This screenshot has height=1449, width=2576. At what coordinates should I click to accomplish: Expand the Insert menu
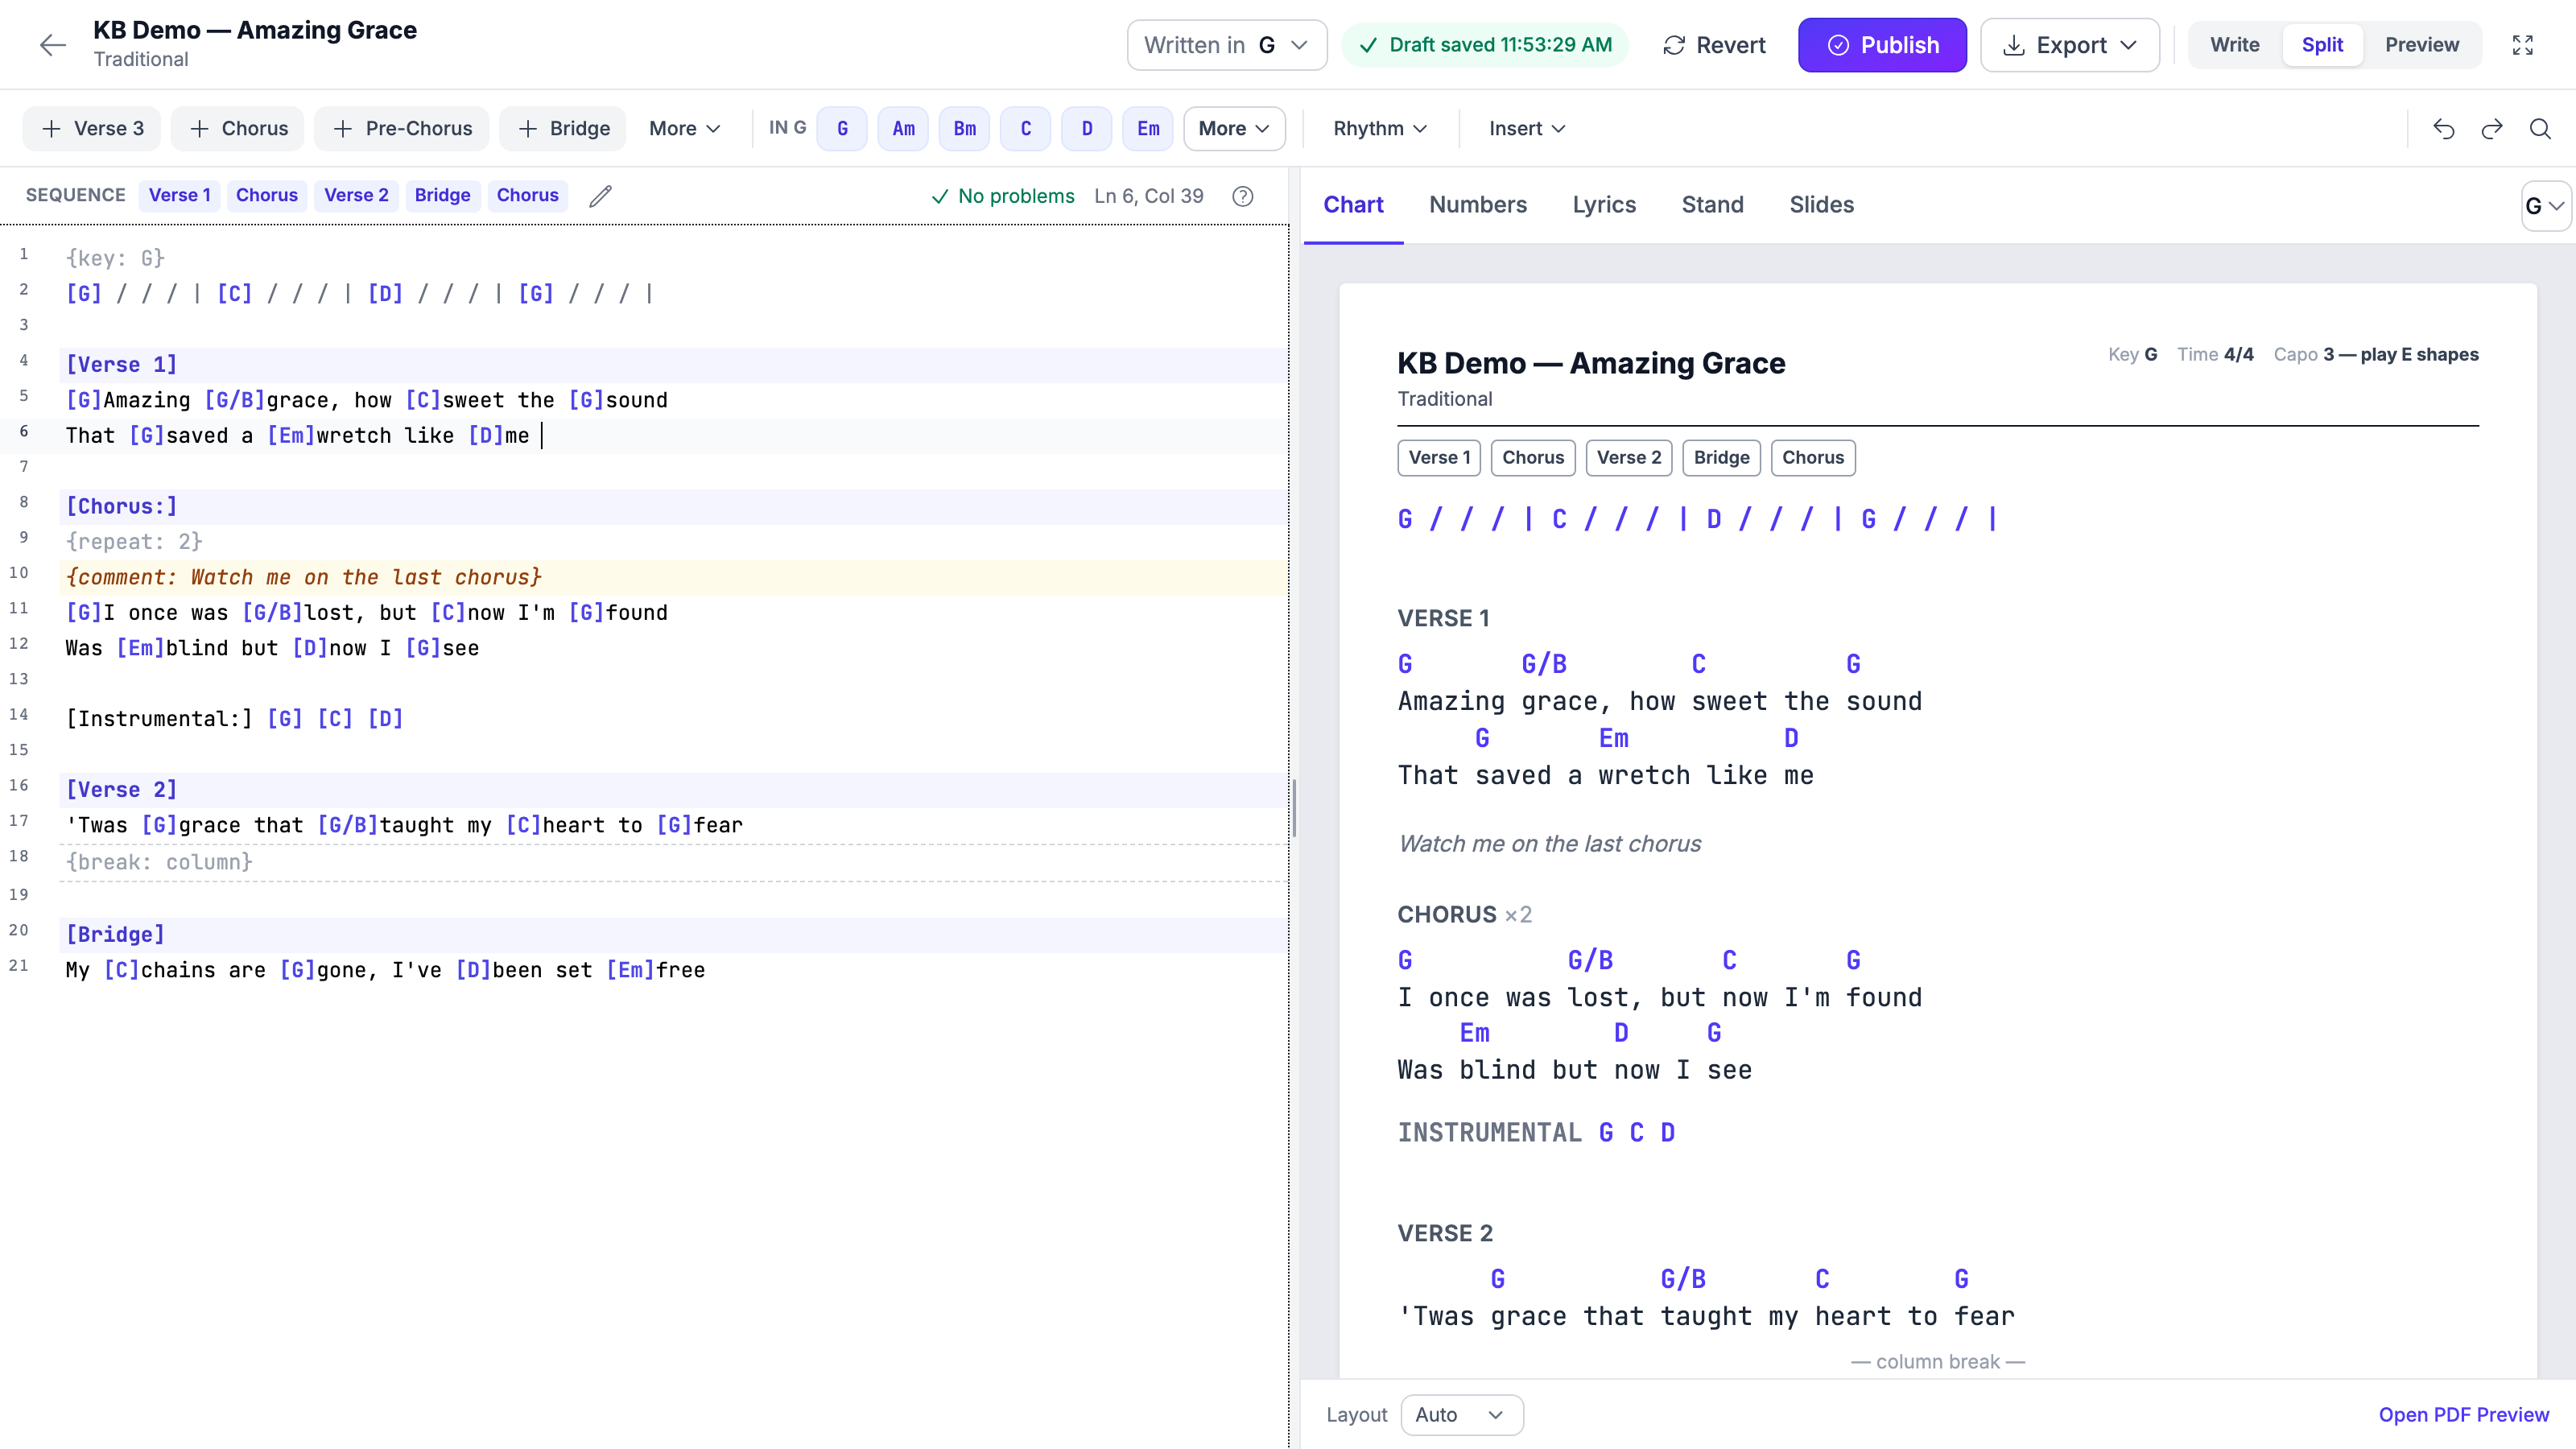(x=1527, y=129)
